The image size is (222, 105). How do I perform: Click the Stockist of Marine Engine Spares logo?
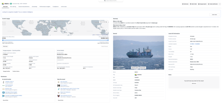(3, 96)
